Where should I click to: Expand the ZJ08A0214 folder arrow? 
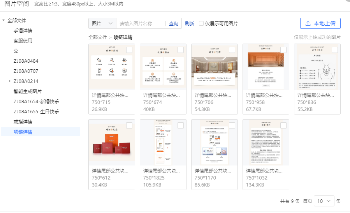point(9,81)
